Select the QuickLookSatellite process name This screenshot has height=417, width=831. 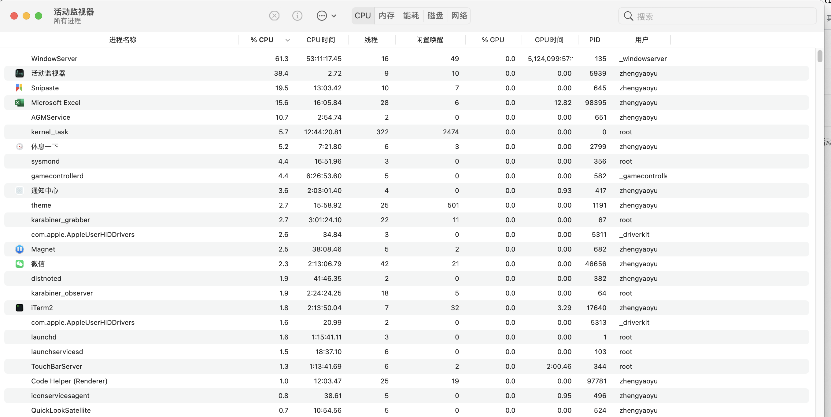click(61, 410)
